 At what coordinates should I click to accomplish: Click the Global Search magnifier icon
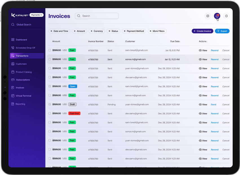pos(13,25)
